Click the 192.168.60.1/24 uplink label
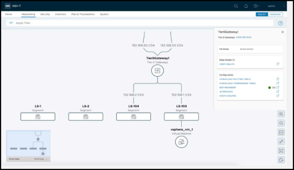Viewport: 294px width, 170px height. (x=143, y=45)
